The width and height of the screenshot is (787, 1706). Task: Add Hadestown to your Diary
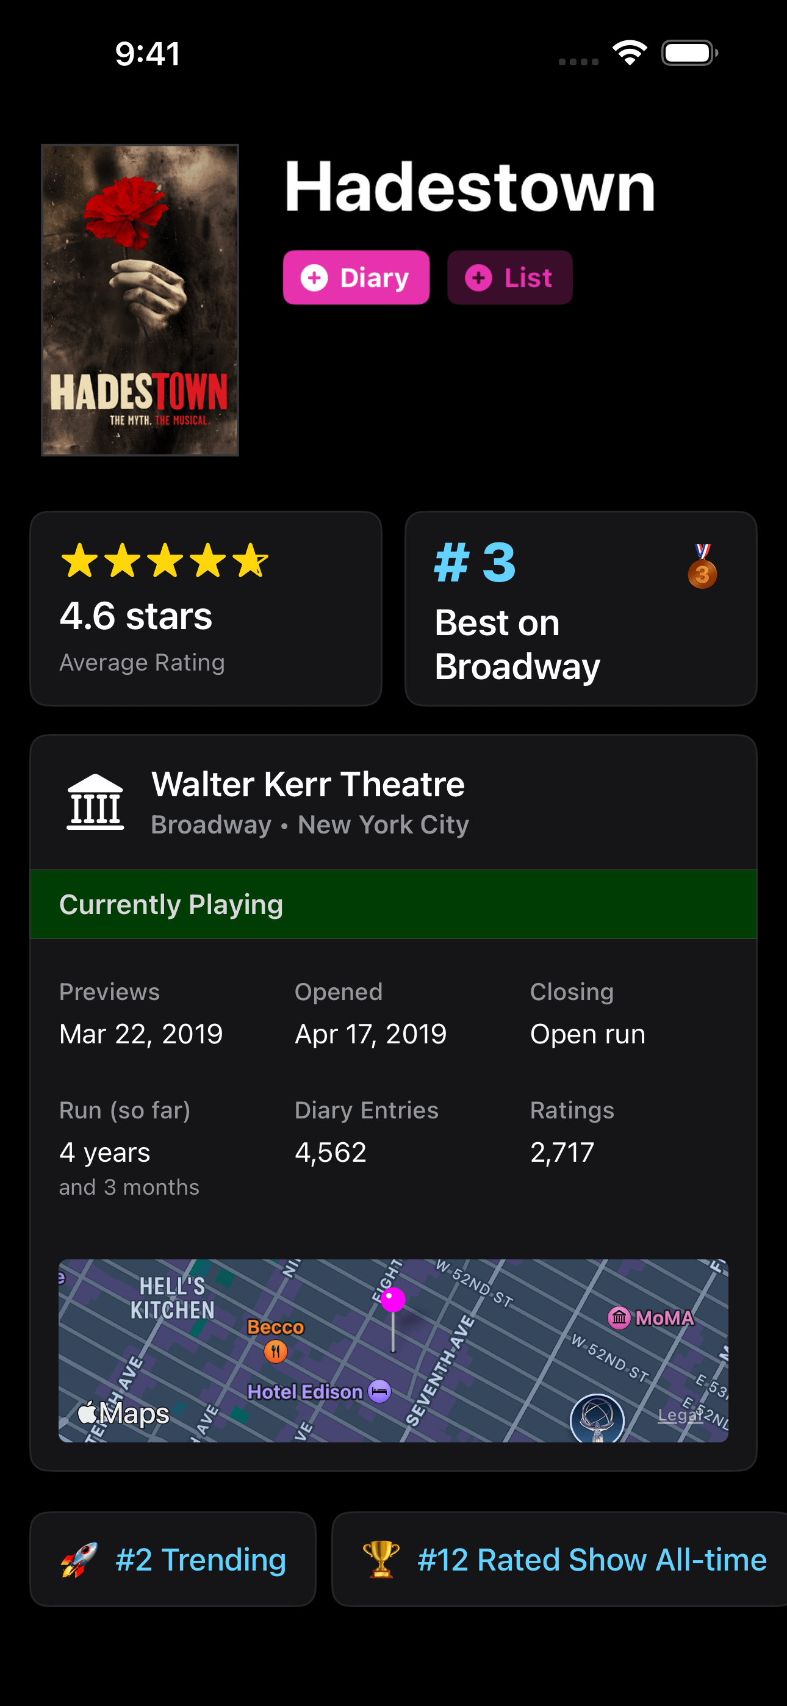pyautogui.click(x=356, y=278)
